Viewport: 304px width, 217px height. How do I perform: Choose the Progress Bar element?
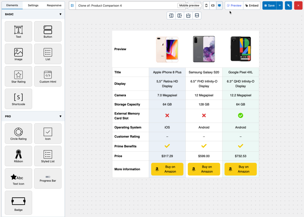(48, 178)
